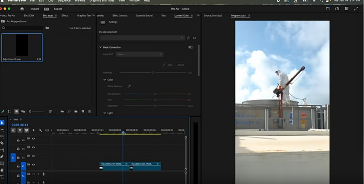The height and width of the screenshot is (184, 364).
Task: Switch to the Effect Controls tab
Action: (x=120, y=16)
